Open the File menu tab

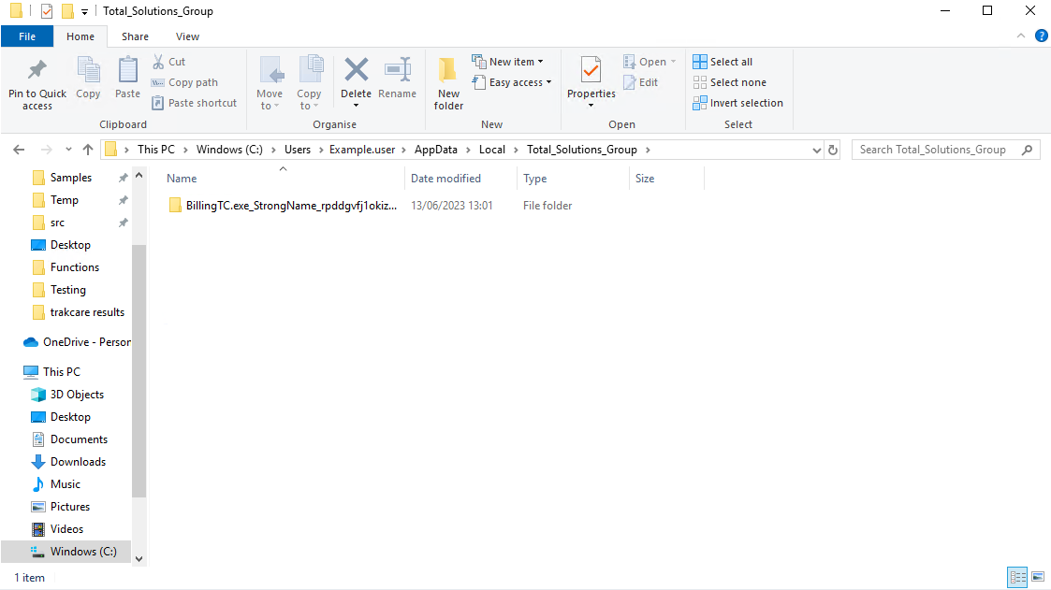coord(27,36)
